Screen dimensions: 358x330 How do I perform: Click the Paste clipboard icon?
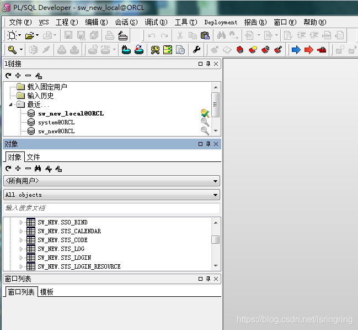point(205,35)
